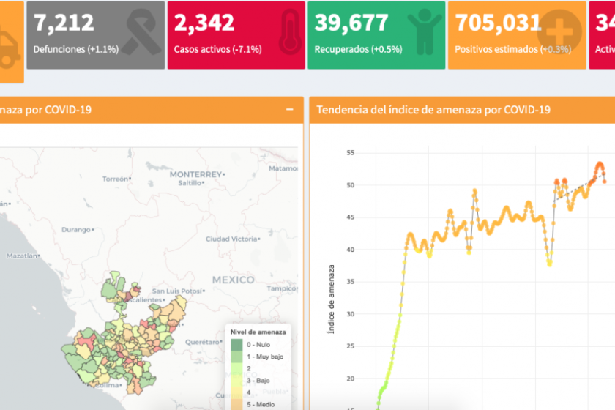Image resolution: width=615 pixels, height=410 pixels.
Task: Open the 2,342 Casos activos card
Action: click(236, 35)
